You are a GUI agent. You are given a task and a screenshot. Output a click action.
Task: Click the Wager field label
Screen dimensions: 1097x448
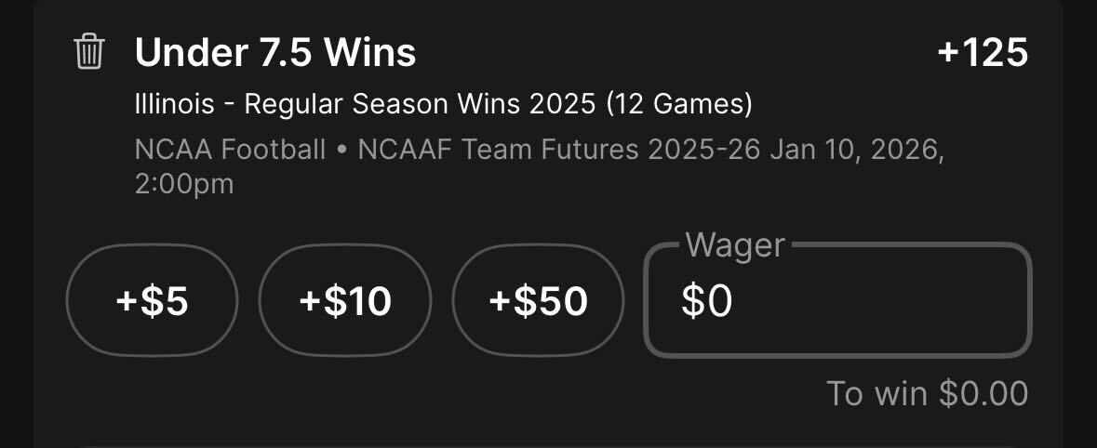point(735,245)
